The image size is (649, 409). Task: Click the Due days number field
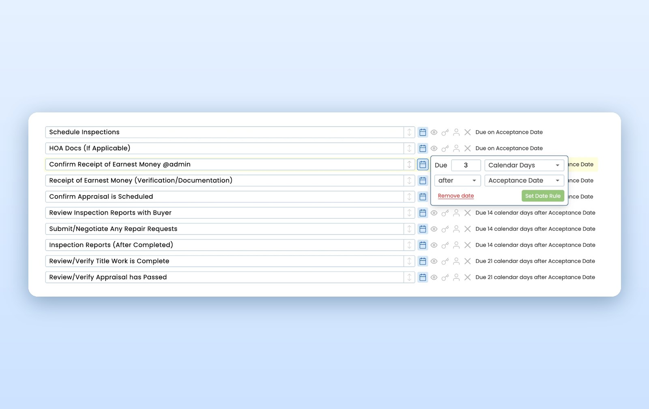(x=466, y=165)
